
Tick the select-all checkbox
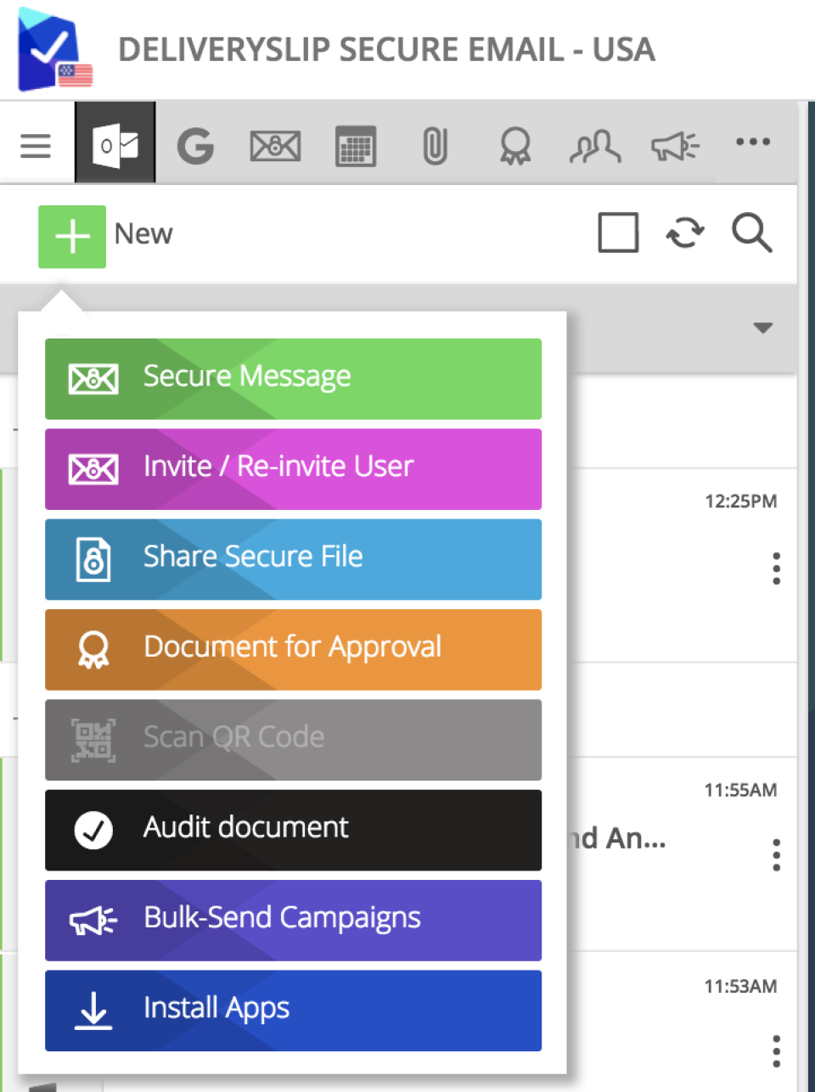click(618, 232)
